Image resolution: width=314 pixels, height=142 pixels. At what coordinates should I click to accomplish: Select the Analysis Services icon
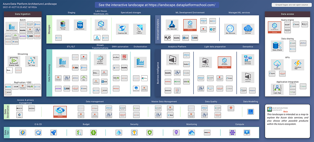pyautogui.click(x=248, y=60)
